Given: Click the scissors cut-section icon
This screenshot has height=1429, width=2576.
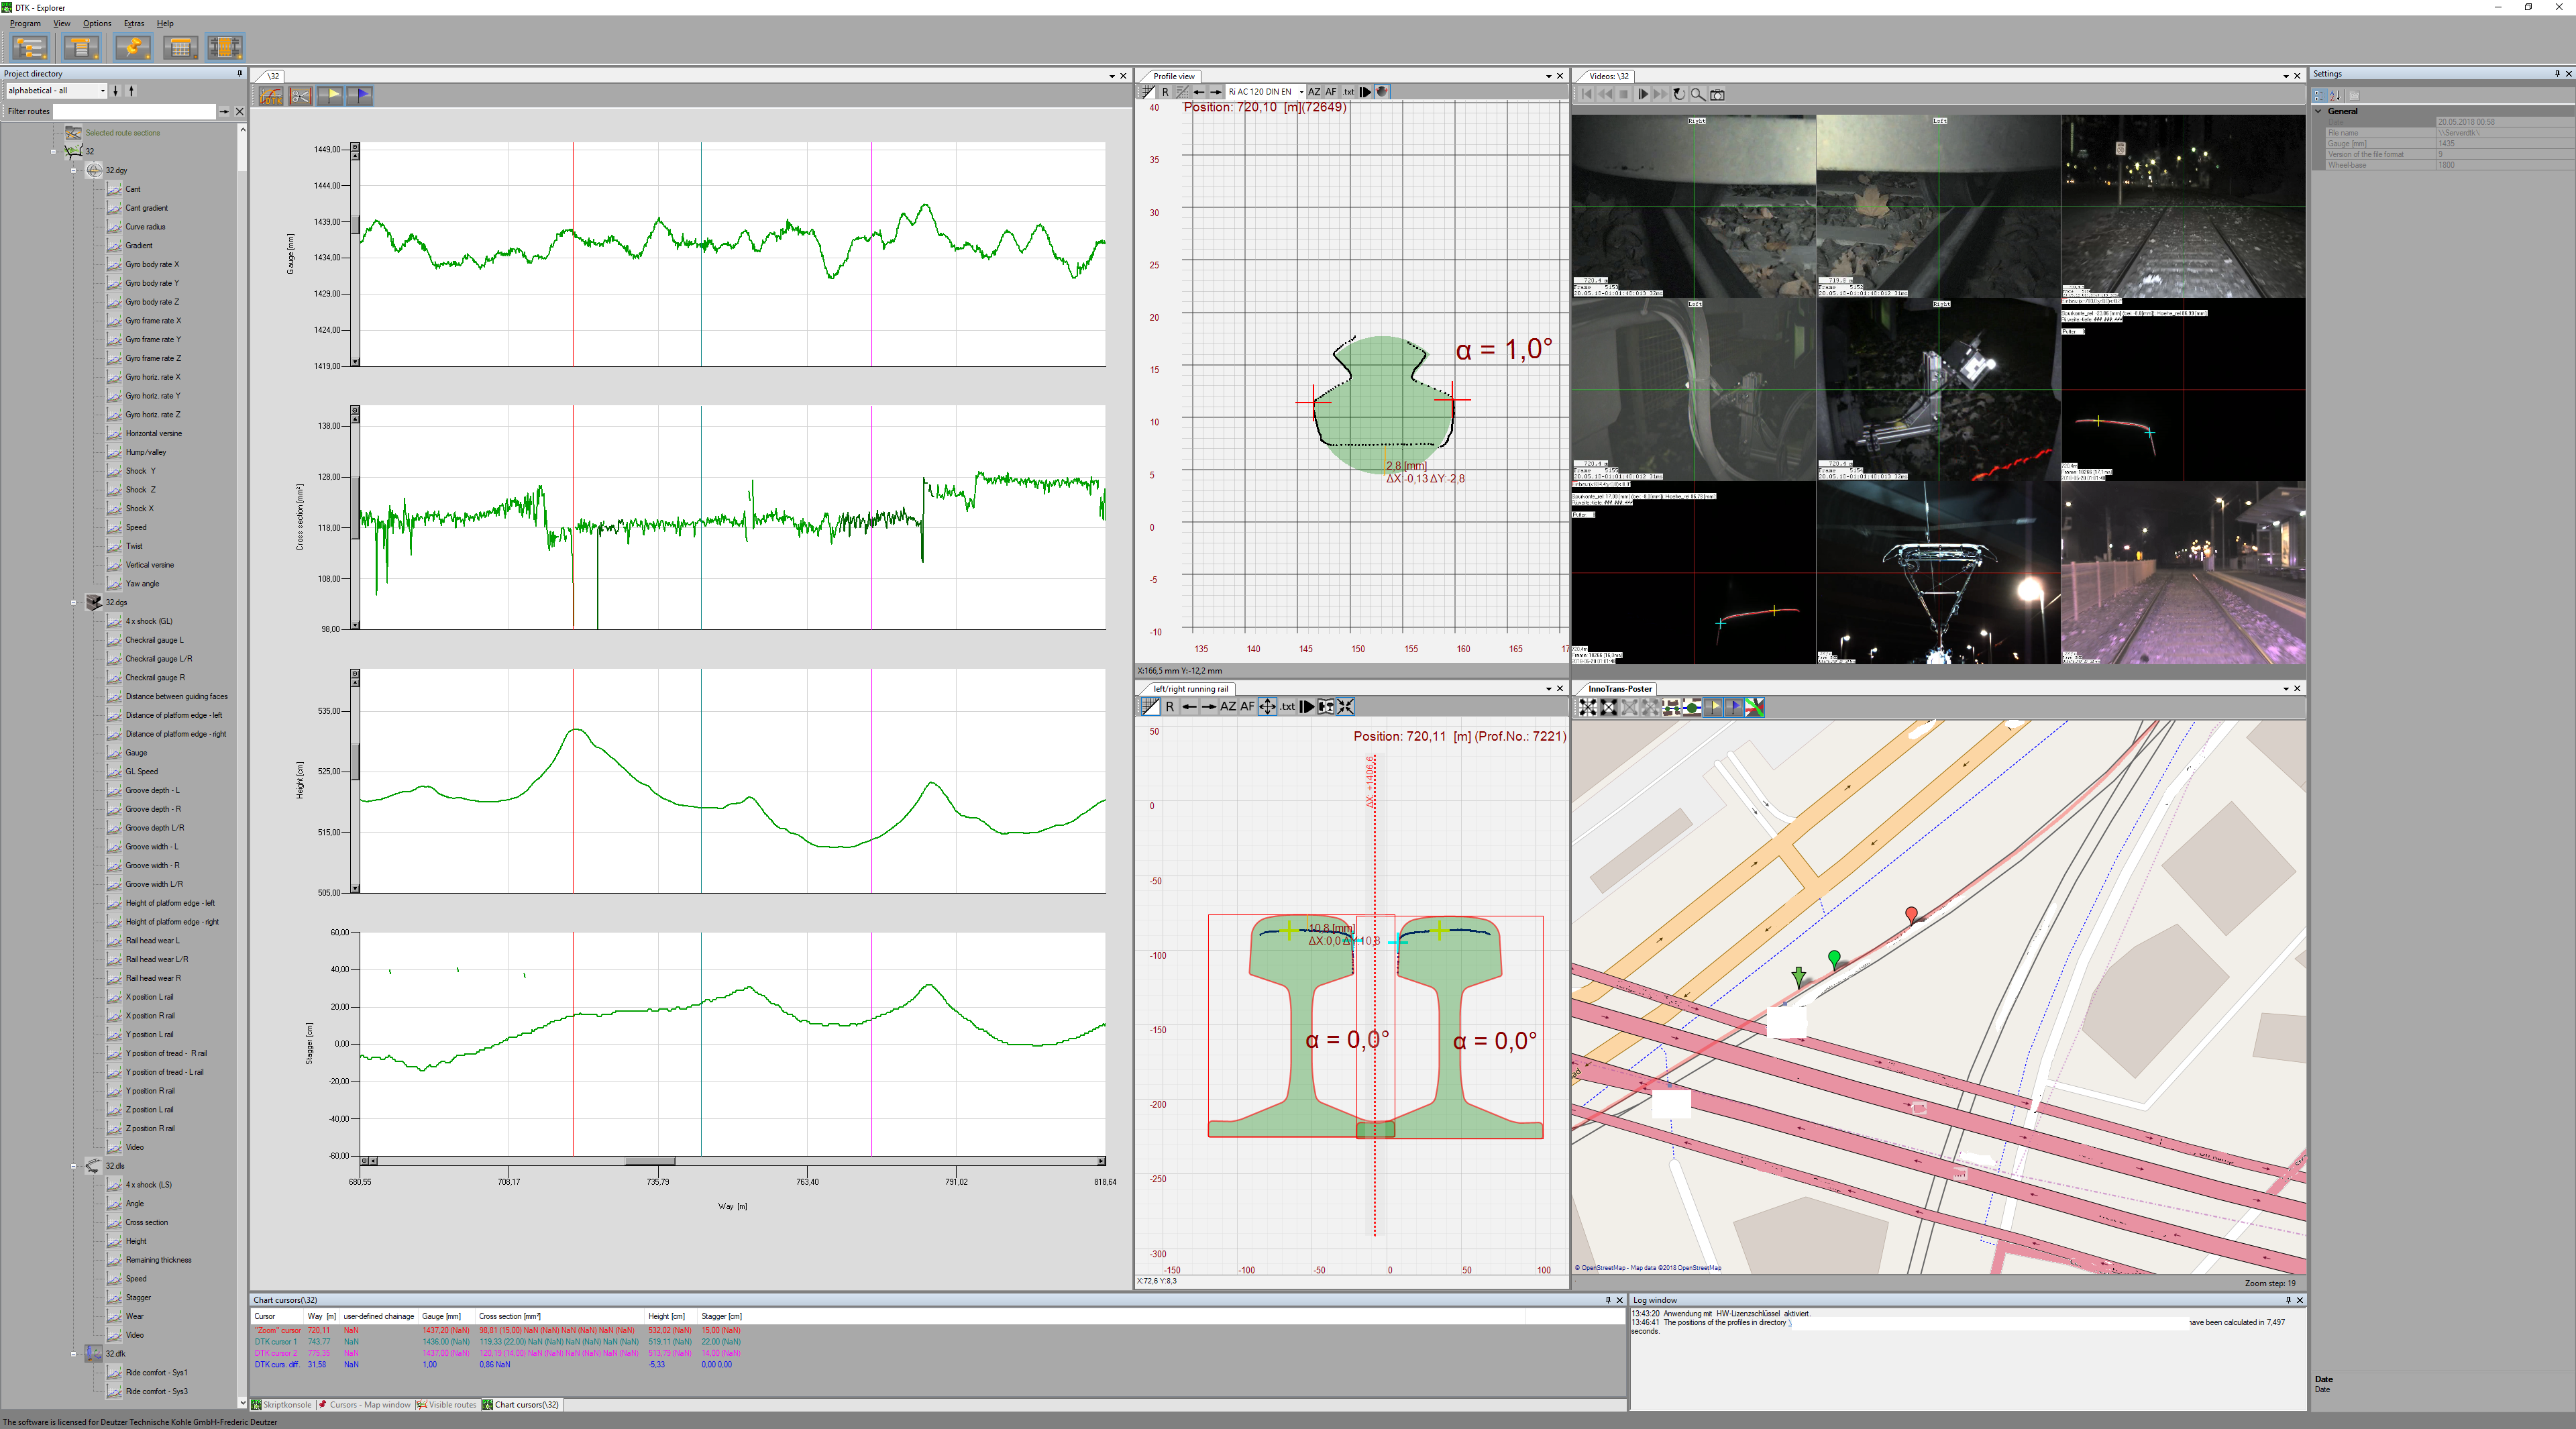Looking at the screenshot, I should [x=300, y=96].
